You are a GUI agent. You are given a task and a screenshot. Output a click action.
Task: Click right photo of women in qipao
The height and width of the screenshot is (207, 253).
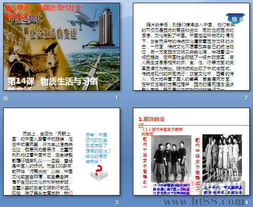coord(222,158)
